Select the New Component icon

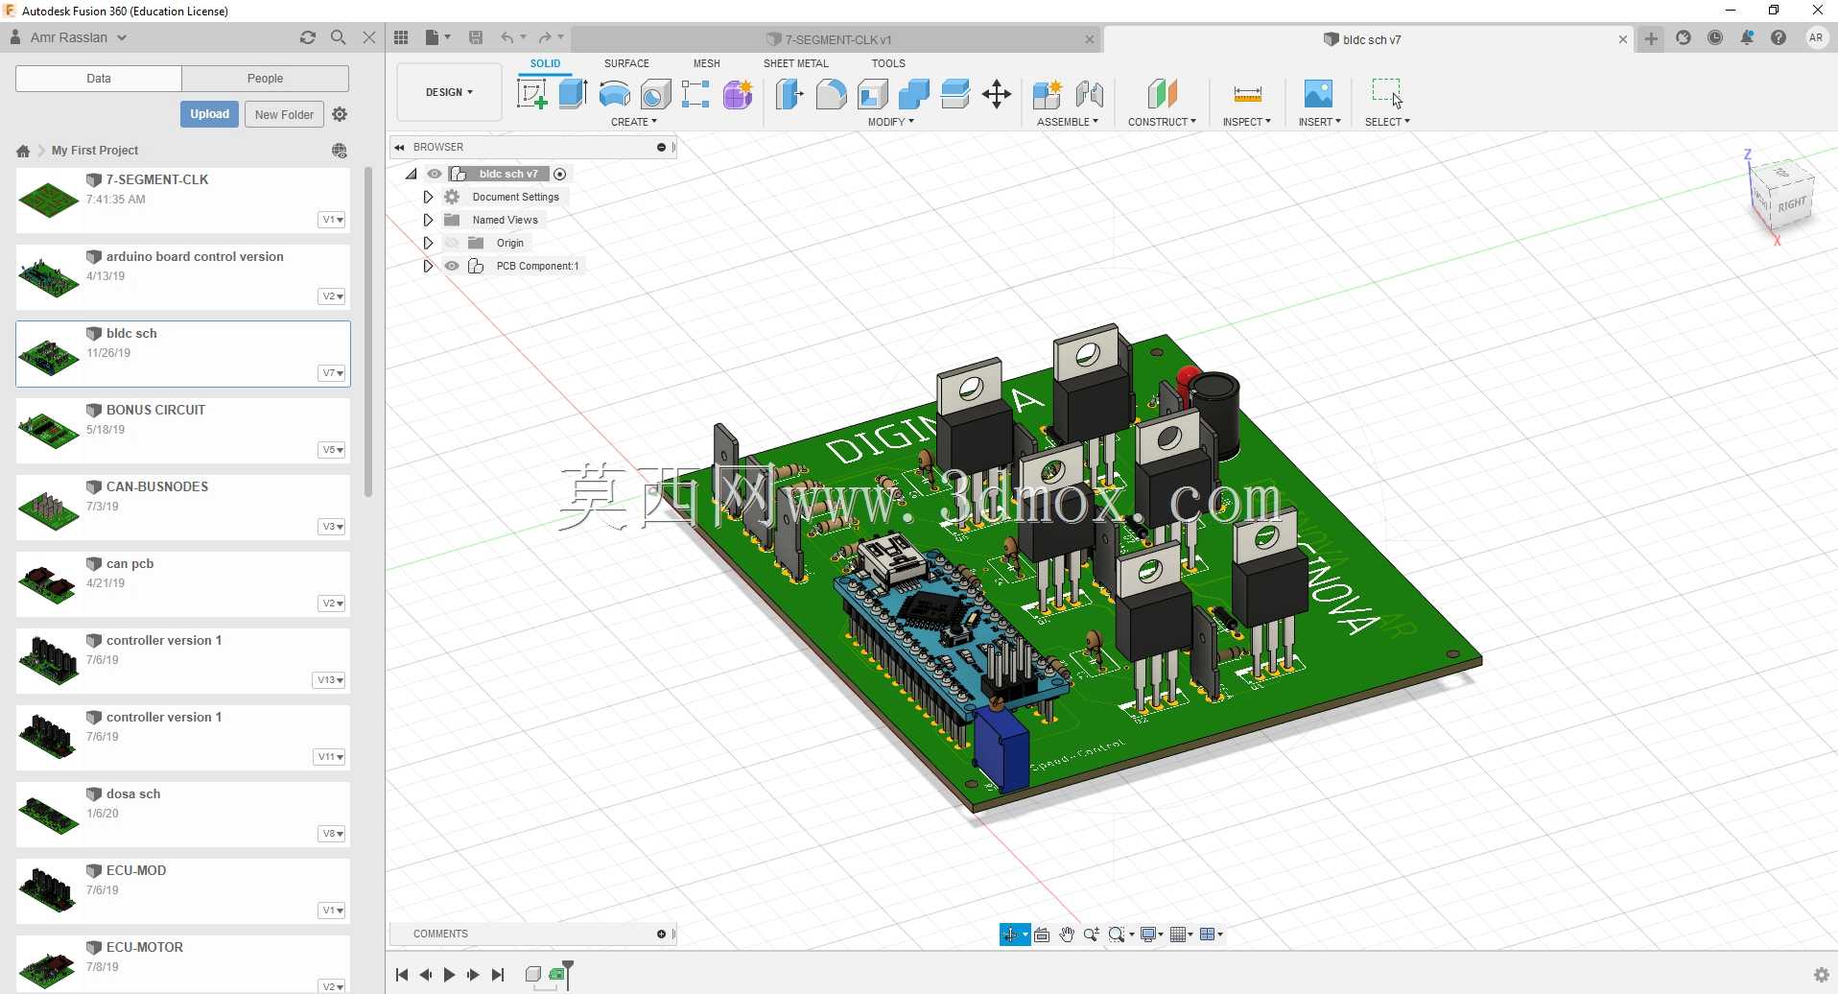coord(1048,94)
